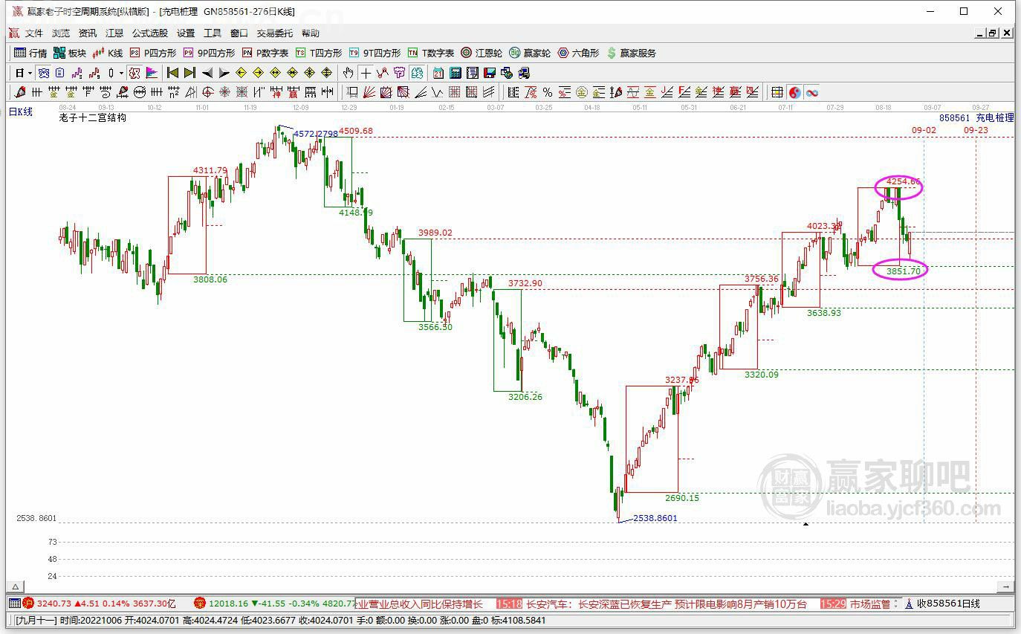1021x634 pixels.
Task: Open the 板块 sector view
Action: (70, 53)
